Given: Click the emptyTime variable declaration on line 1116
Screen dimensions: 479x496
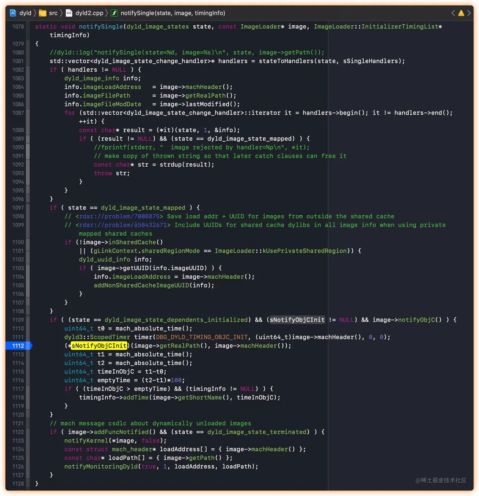Looking at the screenshot, I should point(114,380).
